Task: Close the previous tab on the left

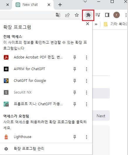Action: click(x=8, y=5)
